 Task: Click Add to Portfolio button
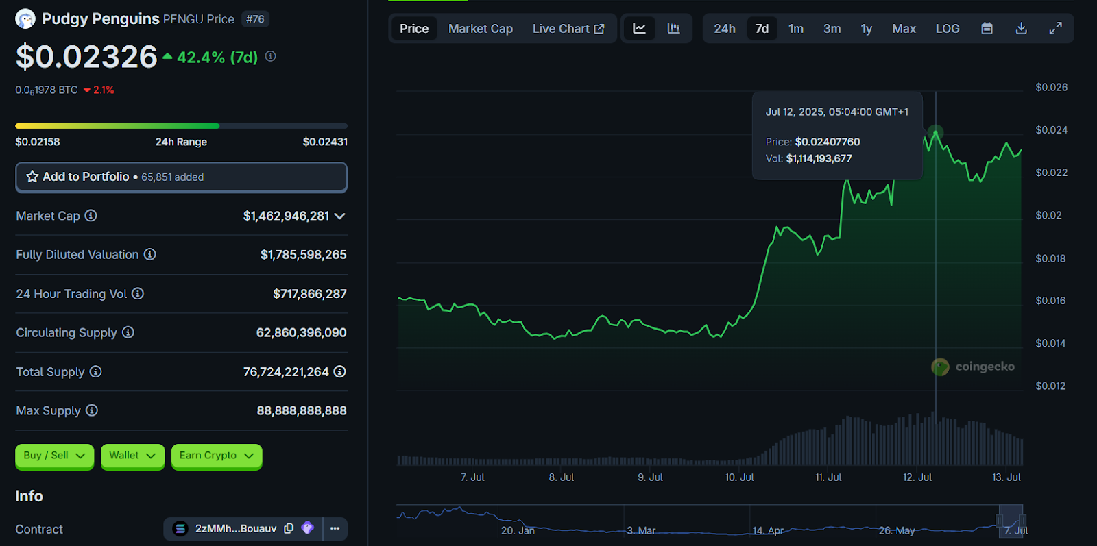tap(181, 177)
